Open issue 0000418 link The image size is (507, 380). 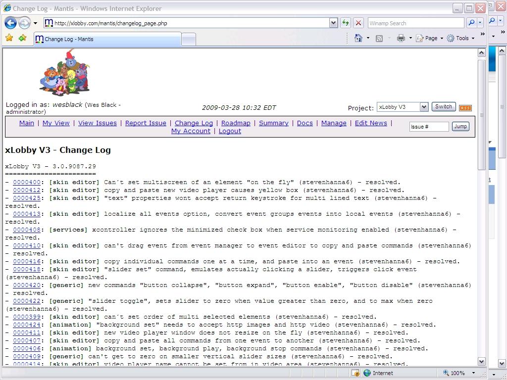click(27, 270)
